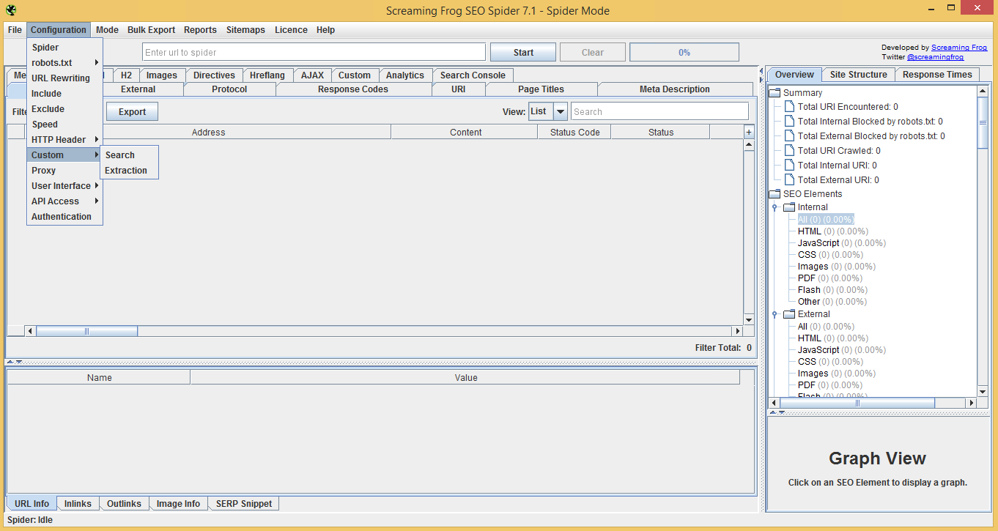The height and width of the screenshot is (531, 998).
Task: Click the URL to spider input field
Action: [x=314, y=52]
